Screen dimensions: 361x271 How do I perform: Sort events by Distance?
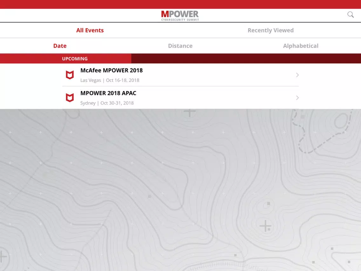180,46
